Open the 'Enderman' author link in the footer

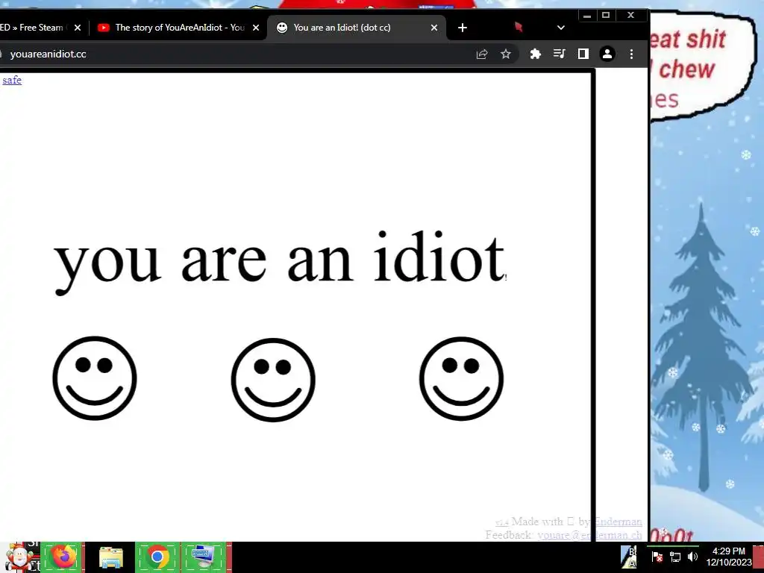[618, 522]
